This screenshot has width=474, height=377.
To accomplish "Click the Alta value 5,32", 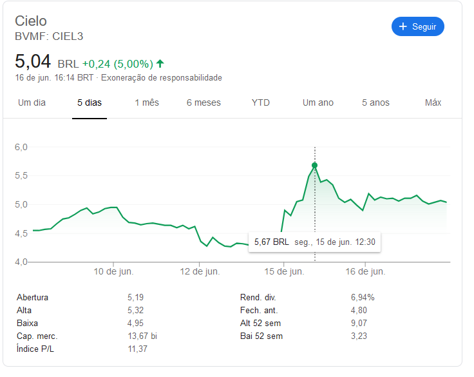I will [x=135, y=311].
